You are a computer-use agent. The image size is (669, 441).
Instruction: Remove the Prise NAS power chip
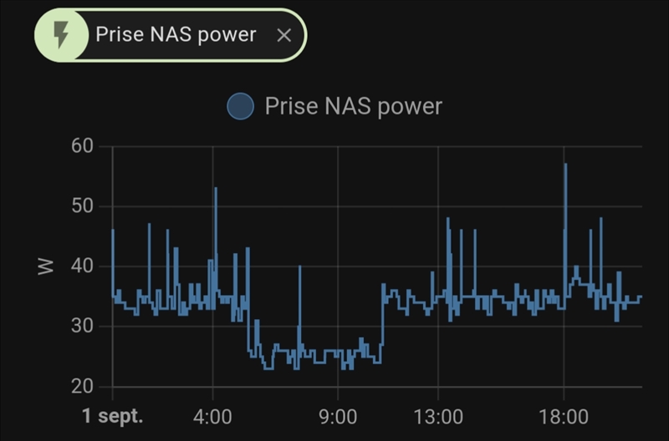pyautogui.click(x=283, y=35)
